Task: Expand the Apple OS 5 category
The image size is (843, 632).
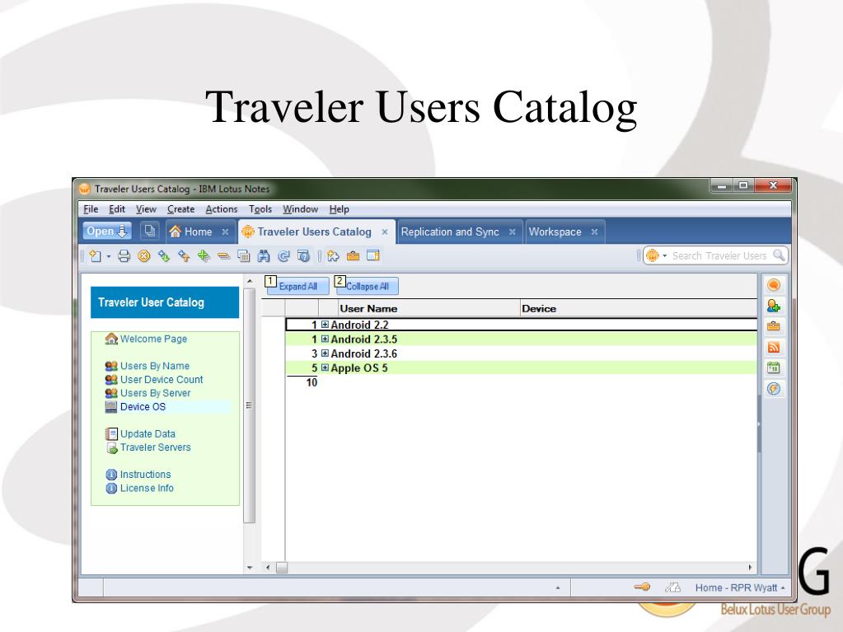Action: (x=325, y=367)
